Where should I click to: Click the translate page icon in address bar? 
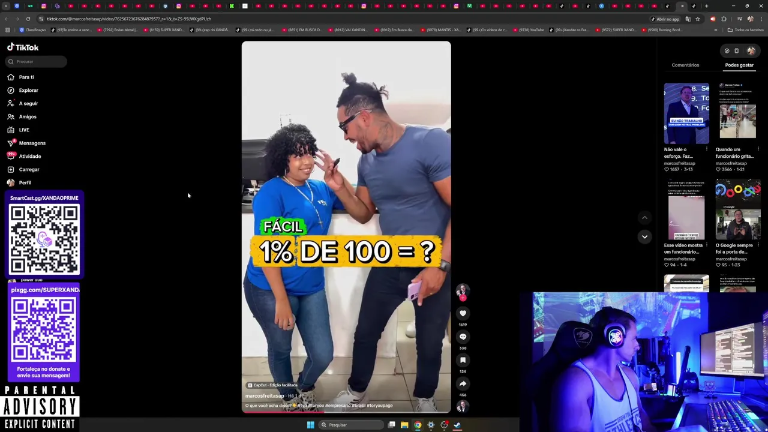click(x=688, y=19)
